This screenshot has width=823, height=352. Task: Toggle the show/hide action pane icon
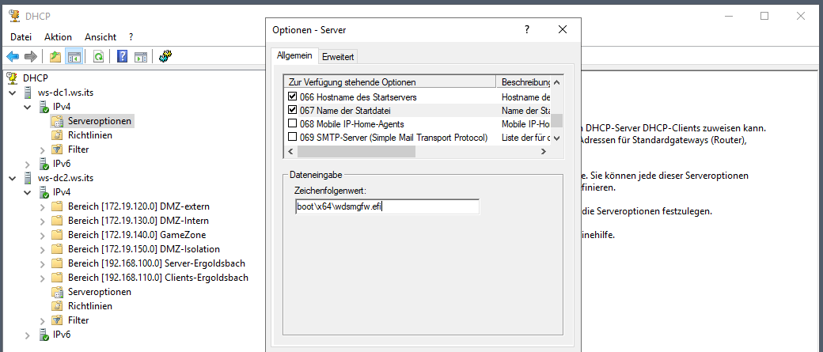click(140, 56)
